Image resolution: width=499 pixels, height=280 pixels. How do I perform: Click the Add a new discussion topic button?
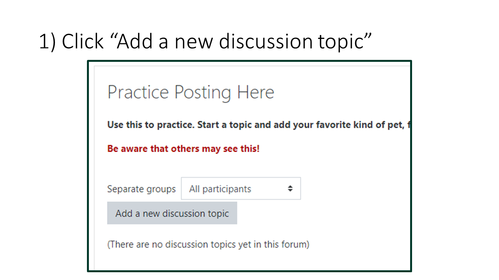coord(172,213)
